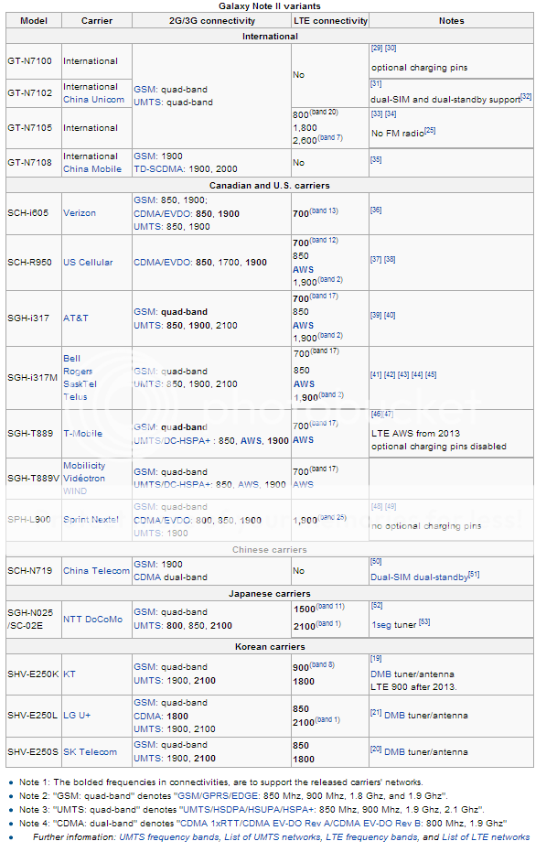The width and height of the screenshot is (557, 852).
Task: Open the SK Telecom link
Action: pyautogui.click(x=91, y=752)
